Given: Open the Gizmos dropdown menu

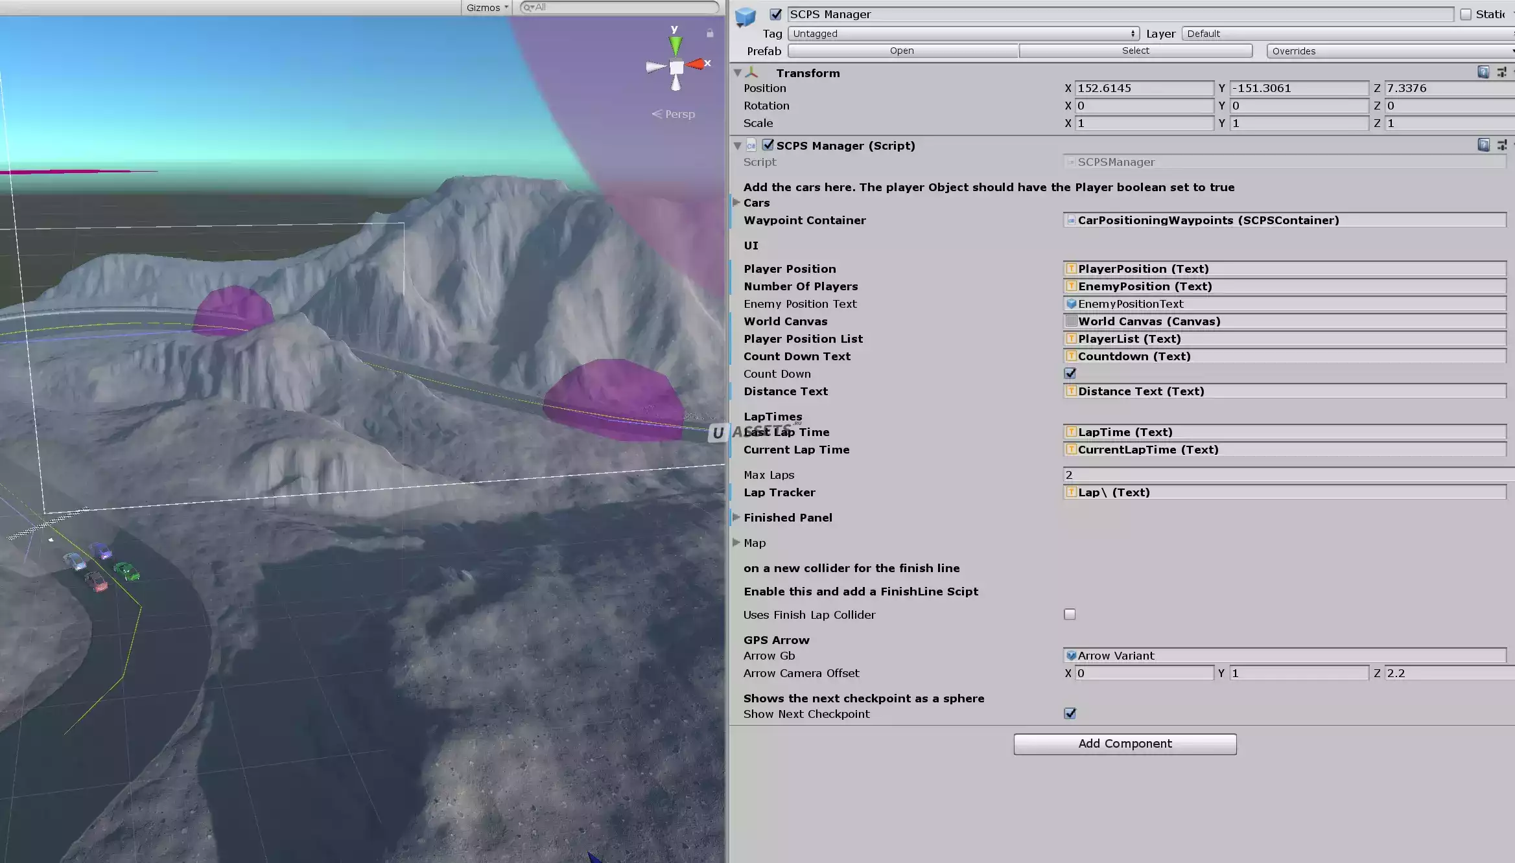Looking at the screenshot, I should [x=487, y=8].
